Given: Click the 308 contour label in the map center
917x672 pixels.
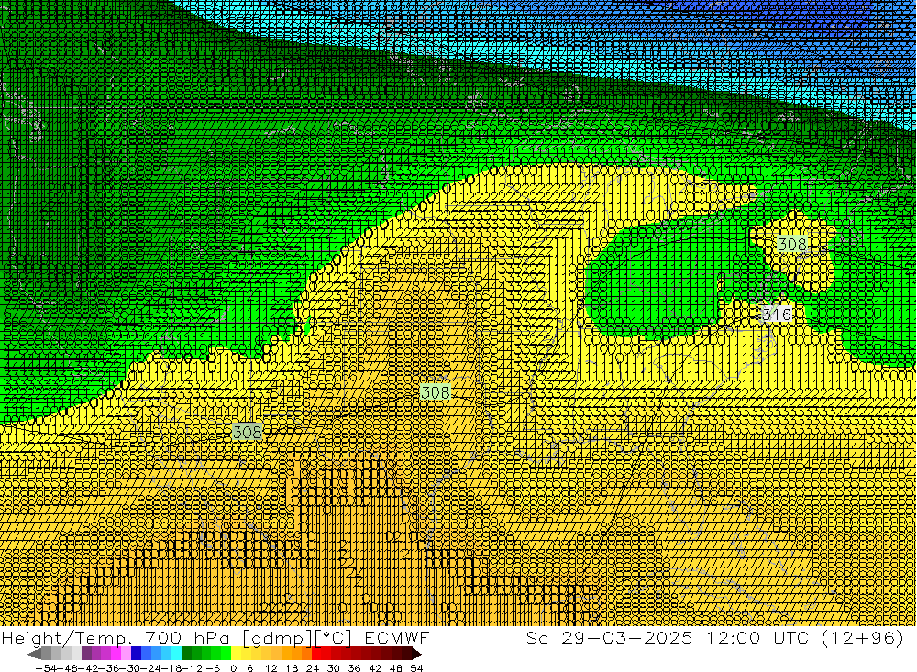Looking at the screenshot, I should 435,391.
